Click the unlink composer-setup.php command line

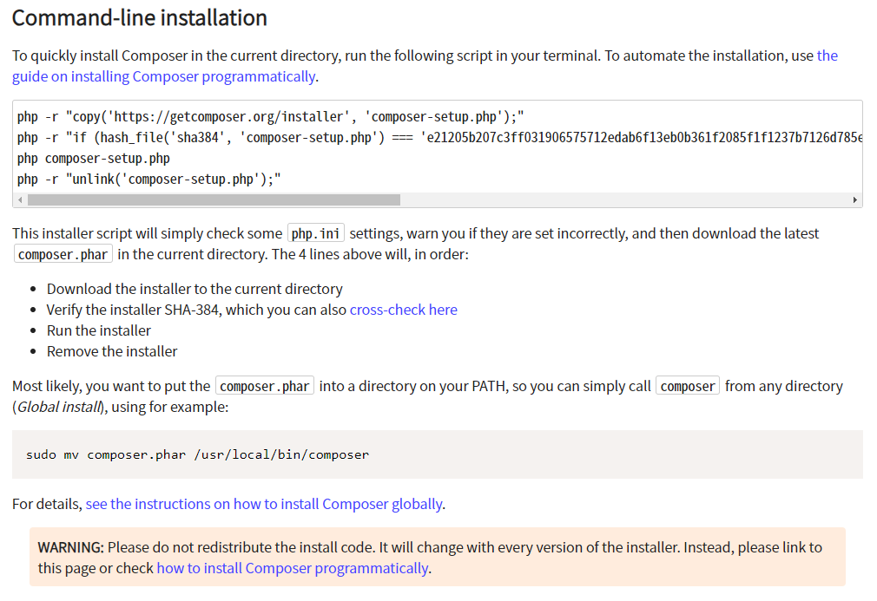[148, 180]
